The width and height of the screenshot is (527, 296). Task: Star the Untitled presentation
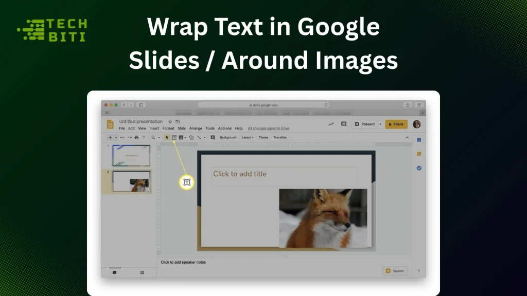170,121
